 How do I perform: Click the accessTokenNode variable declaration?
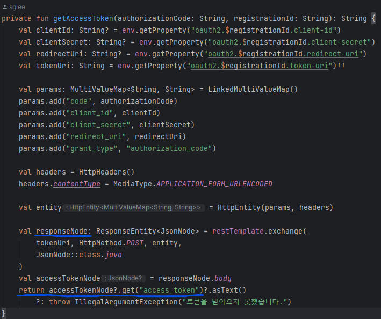68,279
